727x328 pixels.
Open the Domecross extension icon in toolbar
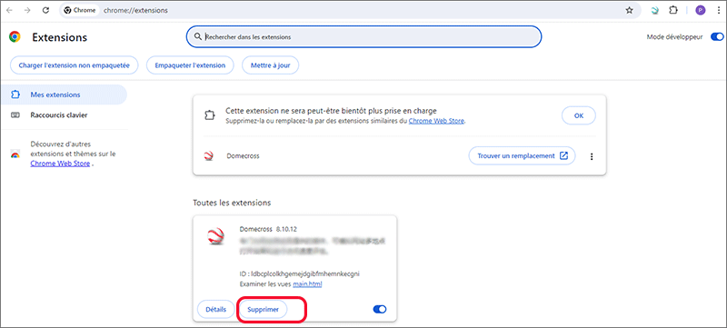tap(654, 10)
